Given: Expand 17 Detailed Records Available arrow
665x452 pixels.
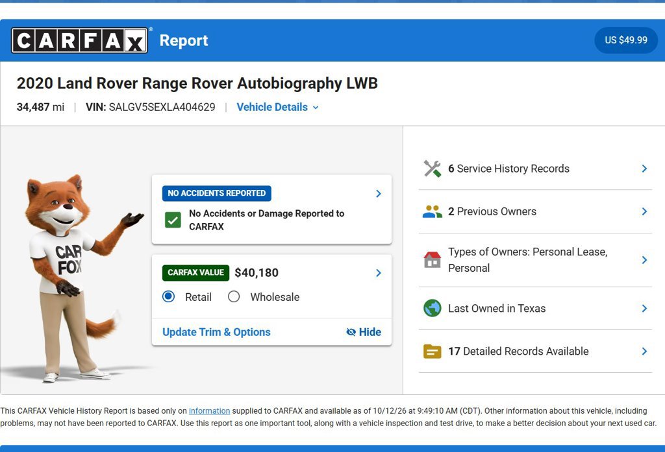Looking at the screenshot, I should (644, 351).
